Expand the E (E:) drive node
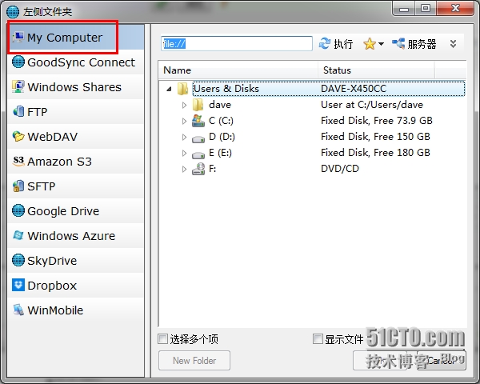 (184, 153)
